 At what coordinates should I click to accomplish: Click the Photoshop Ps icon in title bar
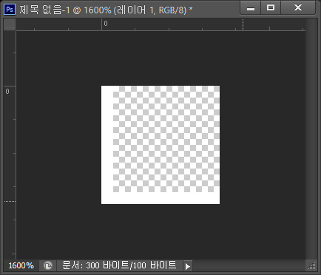pyautogui.click(x=10, y=10)
